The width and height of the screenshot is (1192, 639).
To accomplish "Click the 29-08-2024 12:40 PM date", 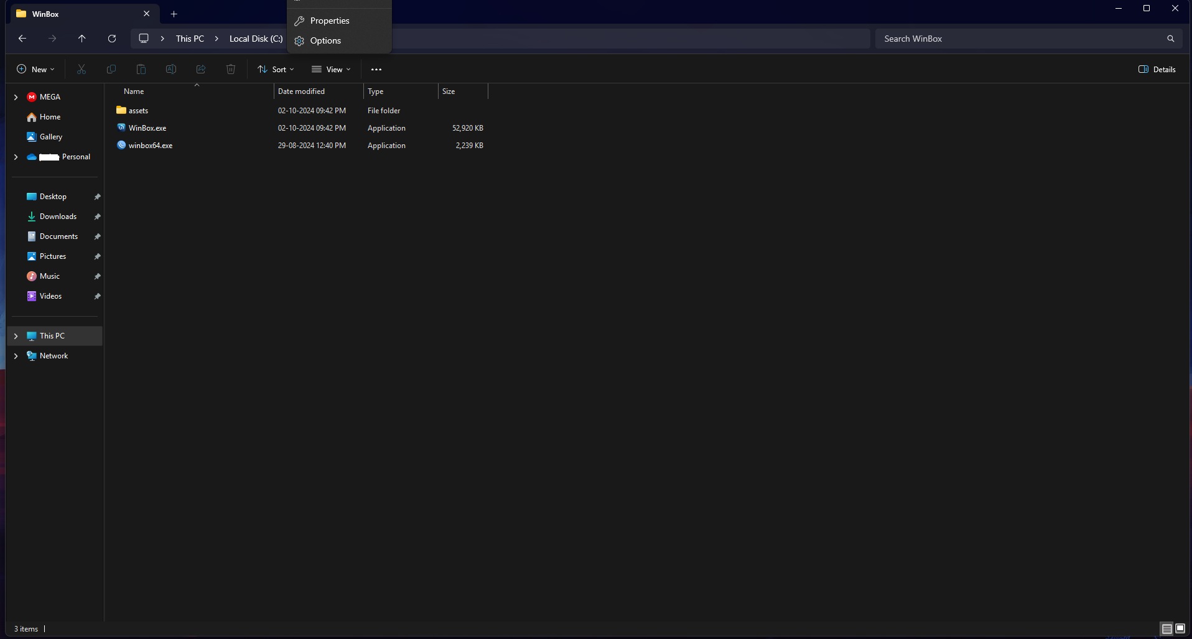I will 312,146.
